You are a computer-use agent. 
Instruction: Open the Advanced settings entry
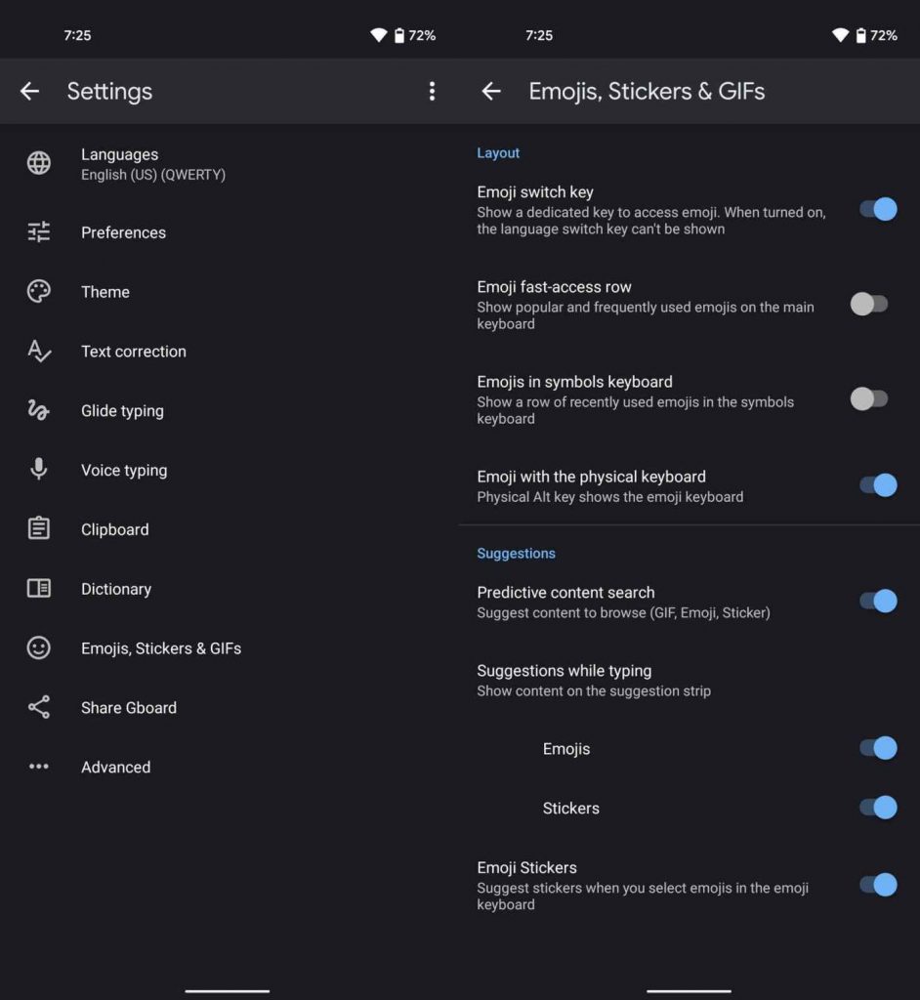point(115,768)
